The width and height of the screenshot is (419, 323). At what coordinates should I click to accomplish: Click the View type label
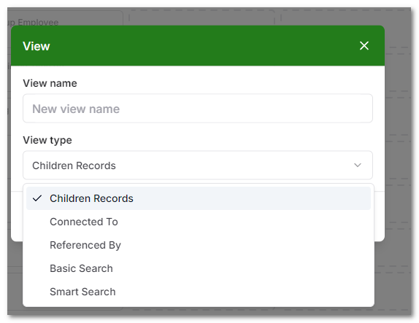pyautogui.click(x=47, y=140)
